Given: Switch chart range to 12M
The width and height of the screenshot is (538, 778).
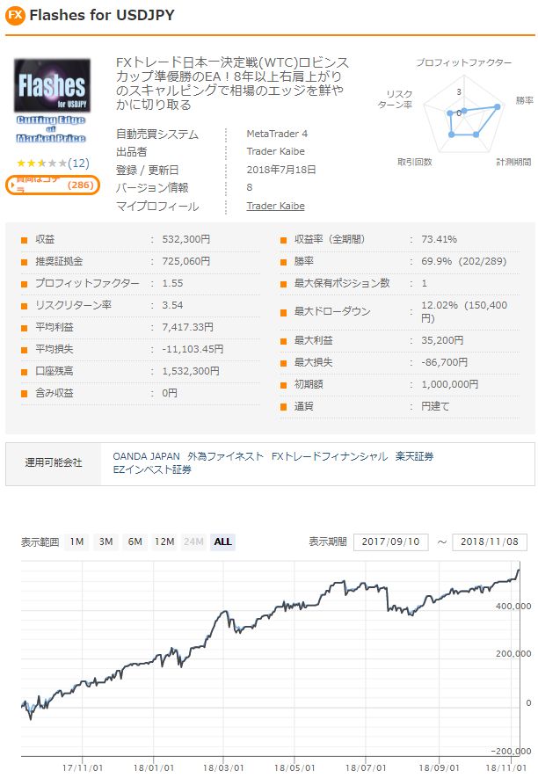Looking at the screenshot, I should (x=164, y=542).
